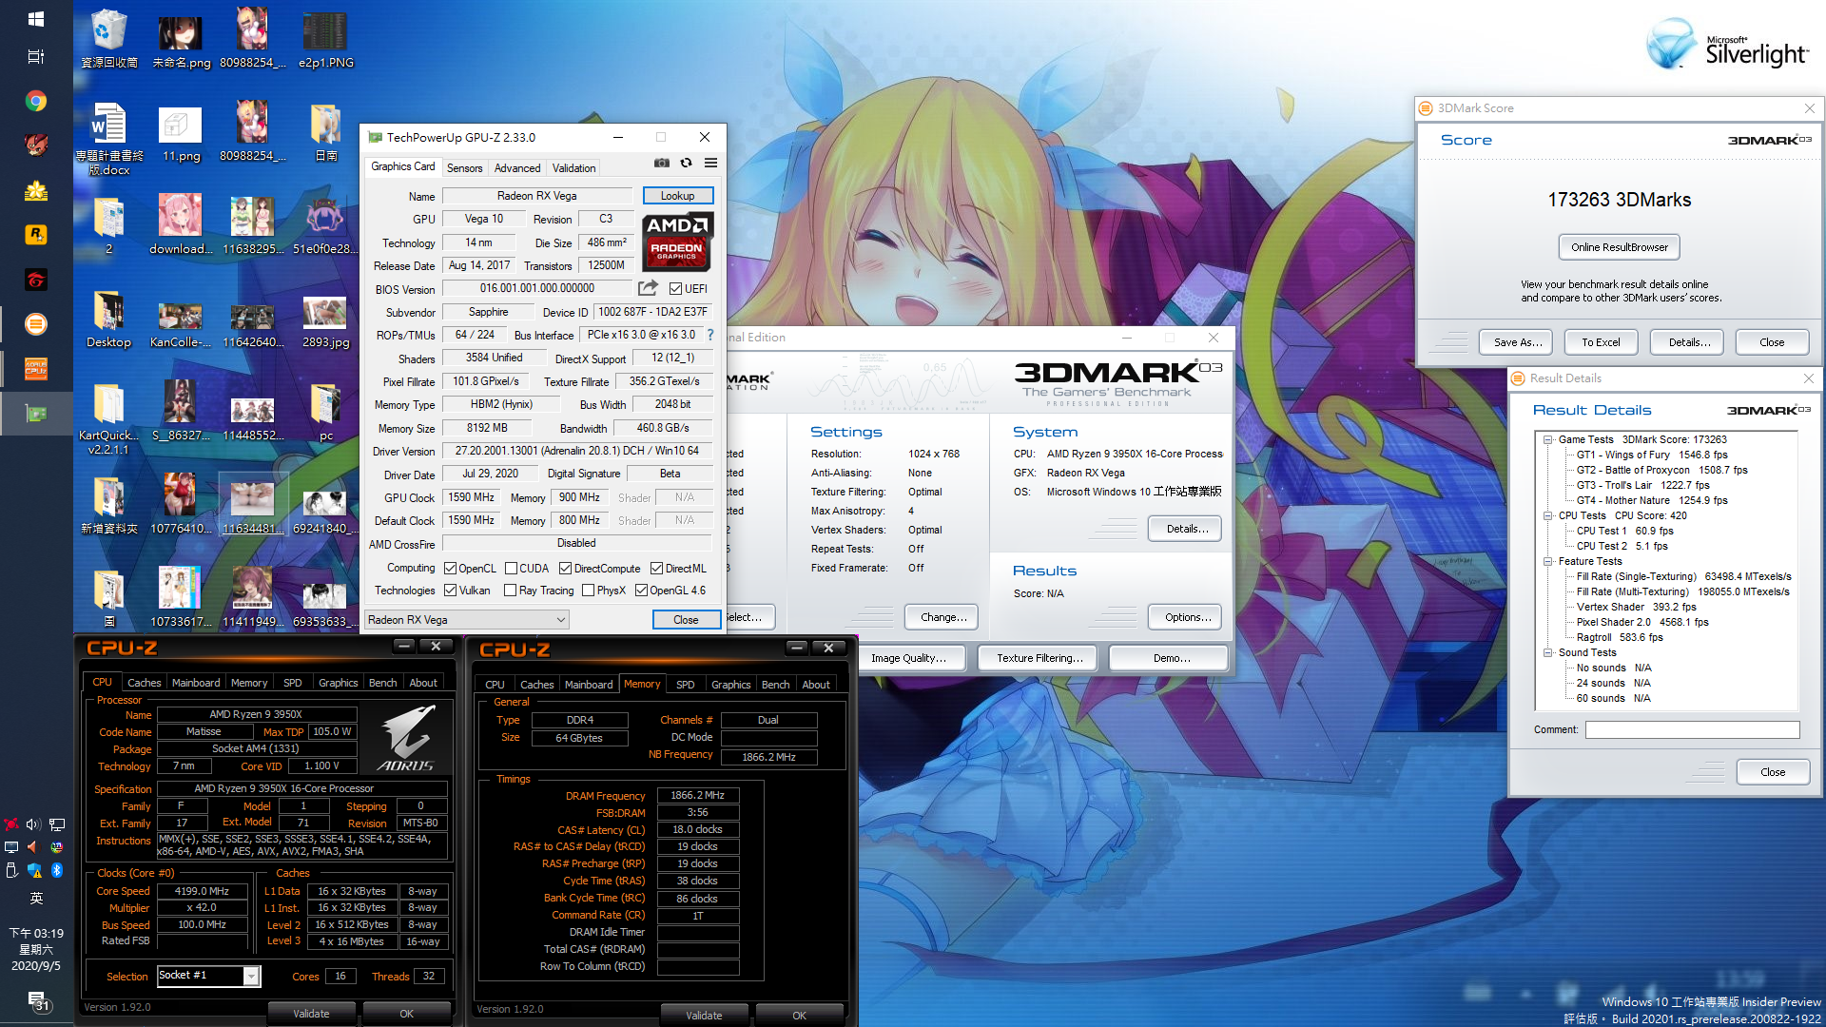Launch Google Chrome from the taskbar
1826x1027 pixels.
(x=36, y=101)
